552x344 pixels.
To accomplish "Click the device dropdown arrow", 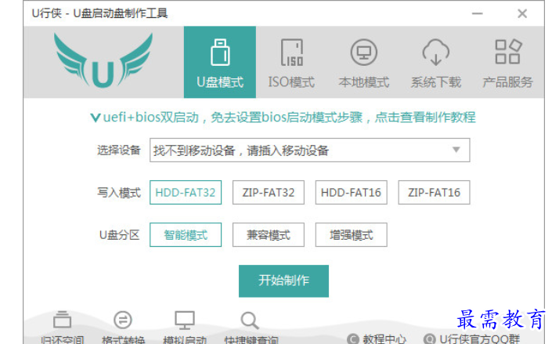I will [456, 150].
